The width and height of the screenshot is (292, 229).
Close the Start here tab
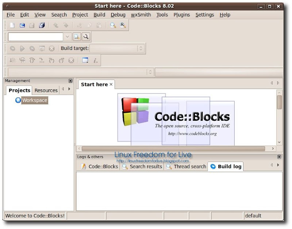point(111,85)
